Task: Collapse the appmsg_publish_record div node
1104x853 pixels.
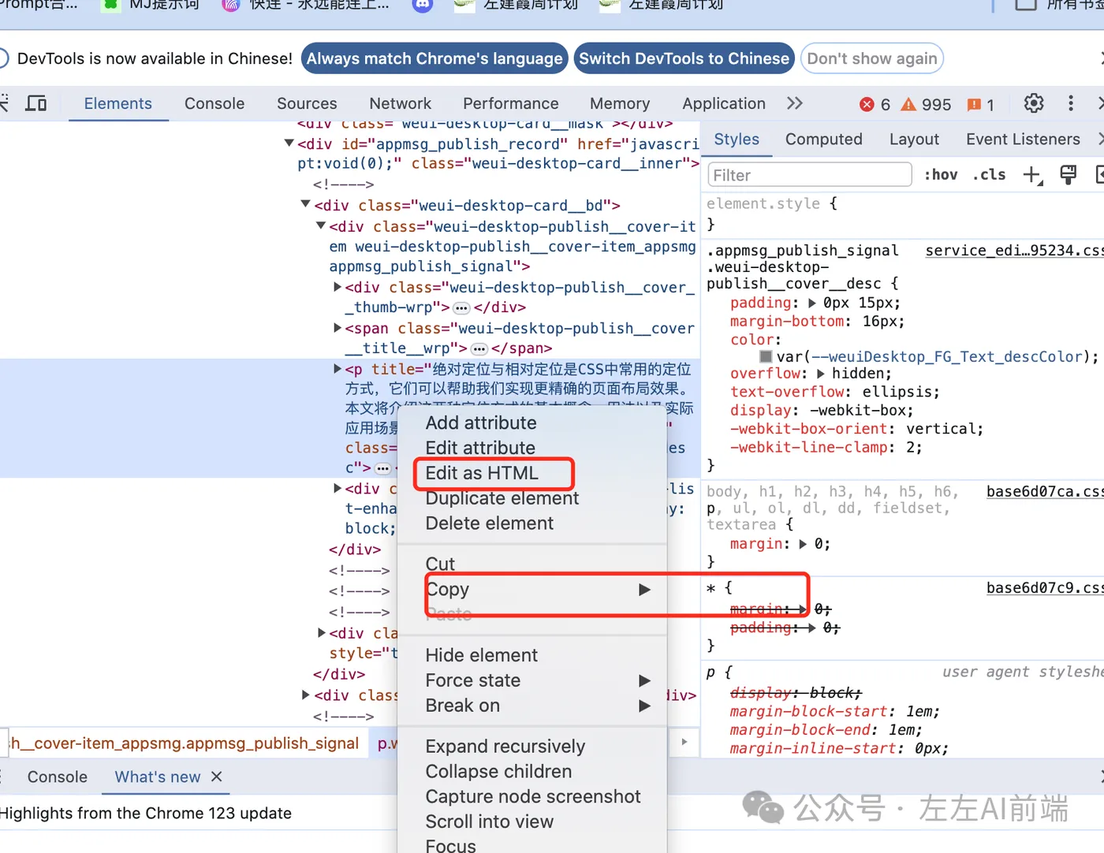Action: tap(289, 143)
